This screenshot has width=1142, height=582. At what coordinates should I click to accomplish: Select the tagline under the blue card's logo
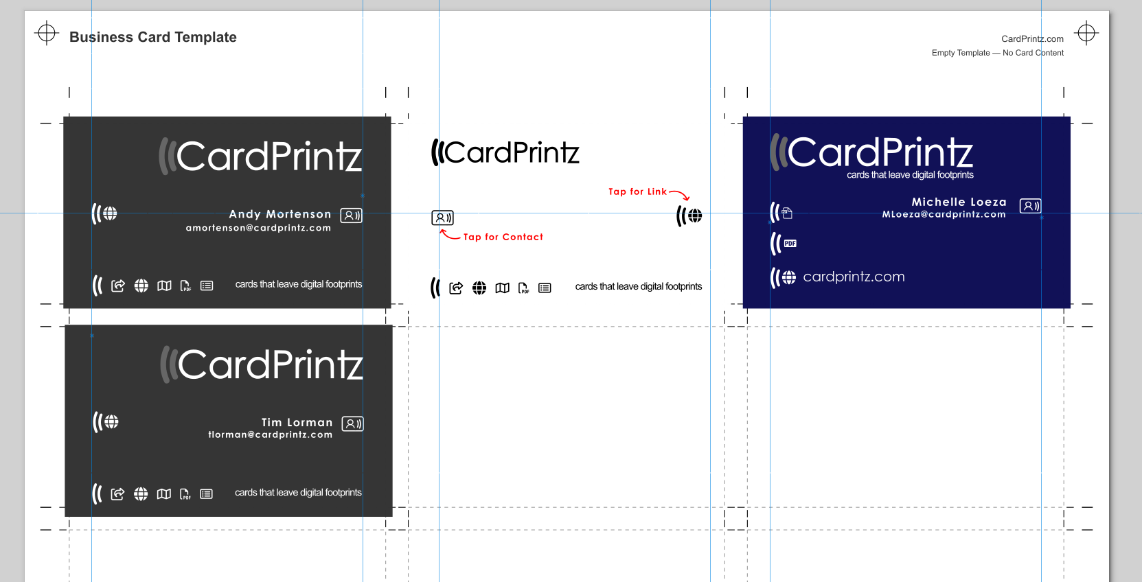point(910,175)
